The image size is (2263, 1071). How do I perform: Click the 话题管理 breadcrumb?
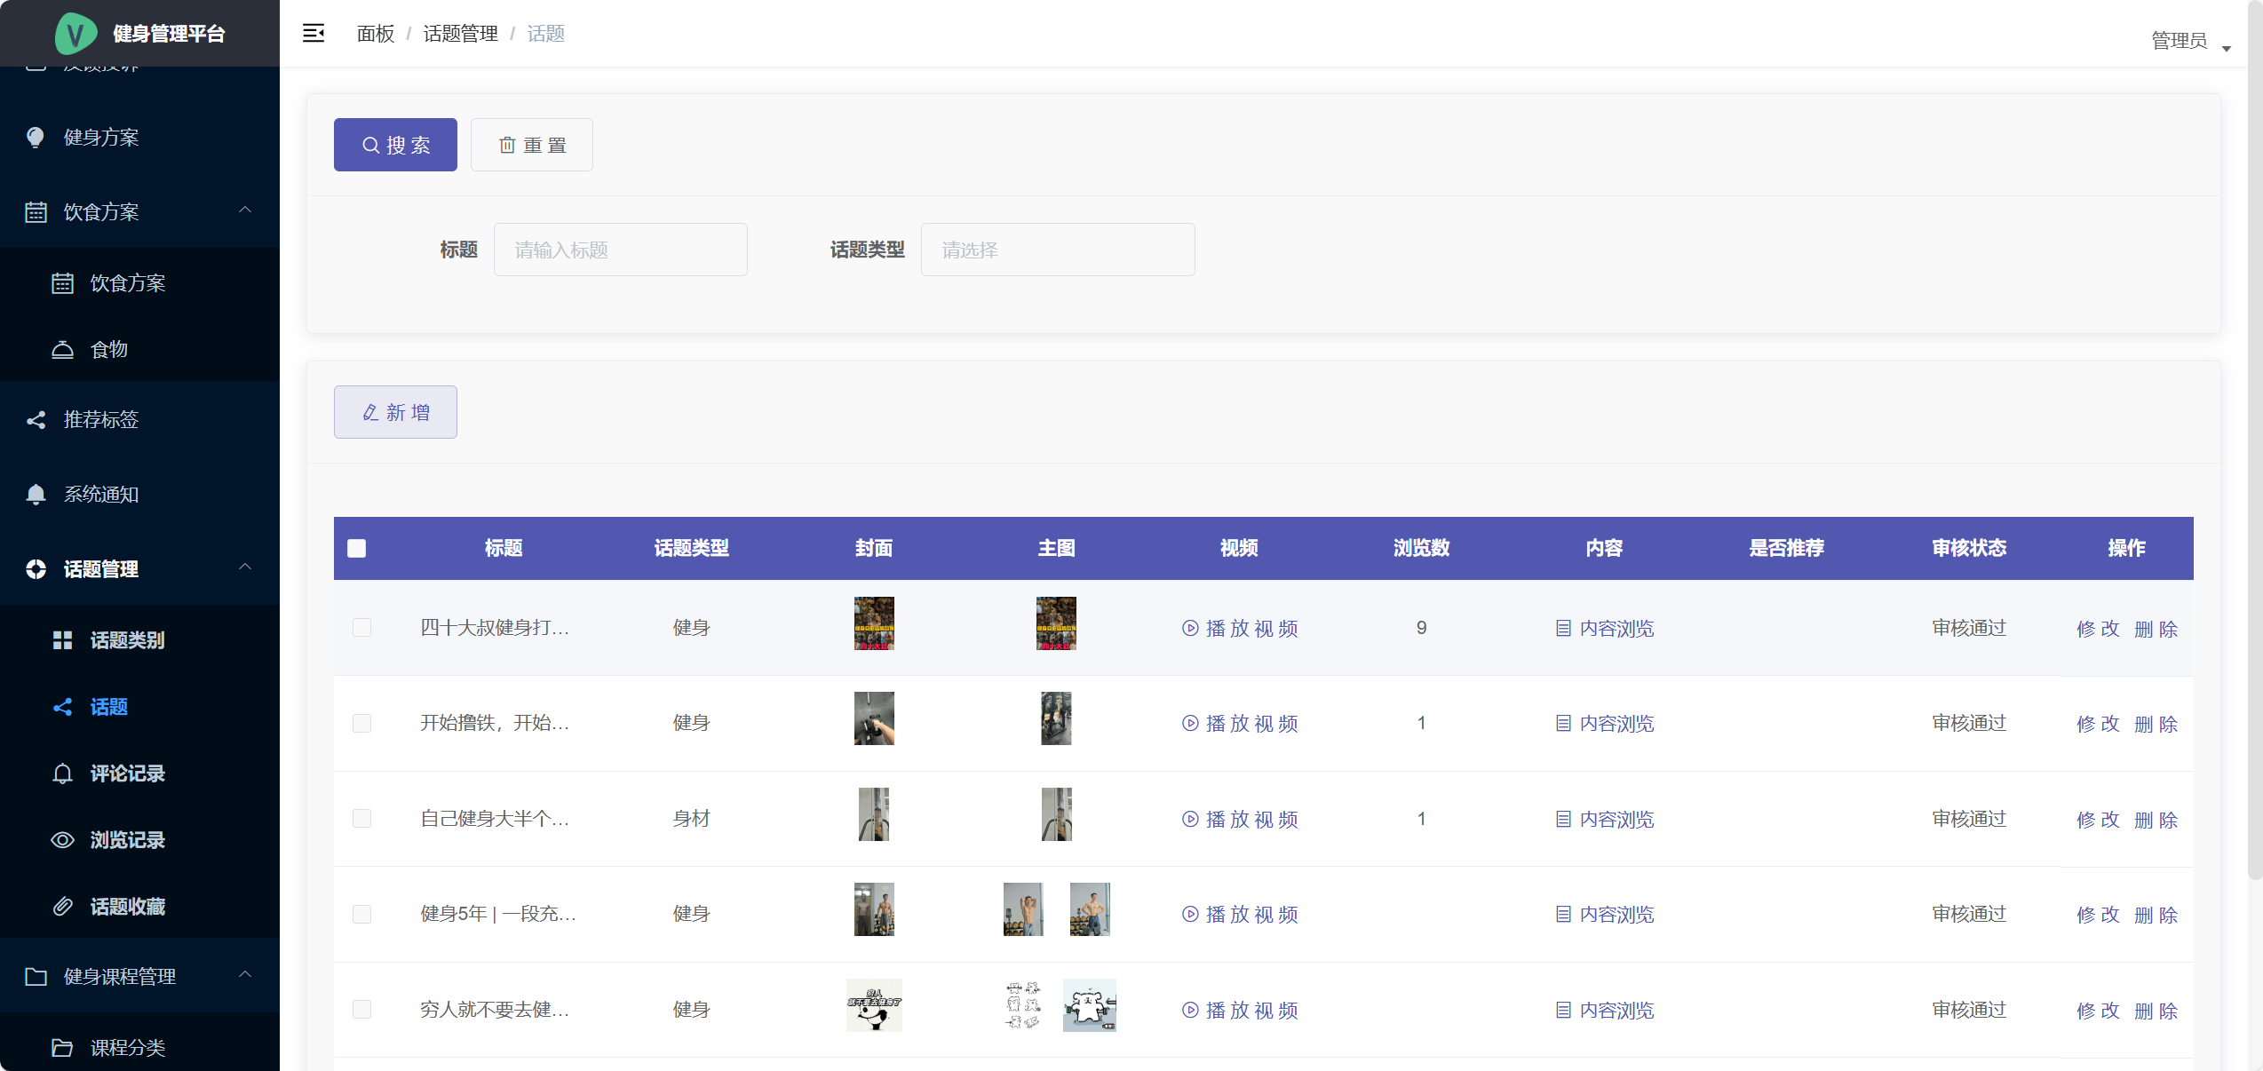pos(461,34)
